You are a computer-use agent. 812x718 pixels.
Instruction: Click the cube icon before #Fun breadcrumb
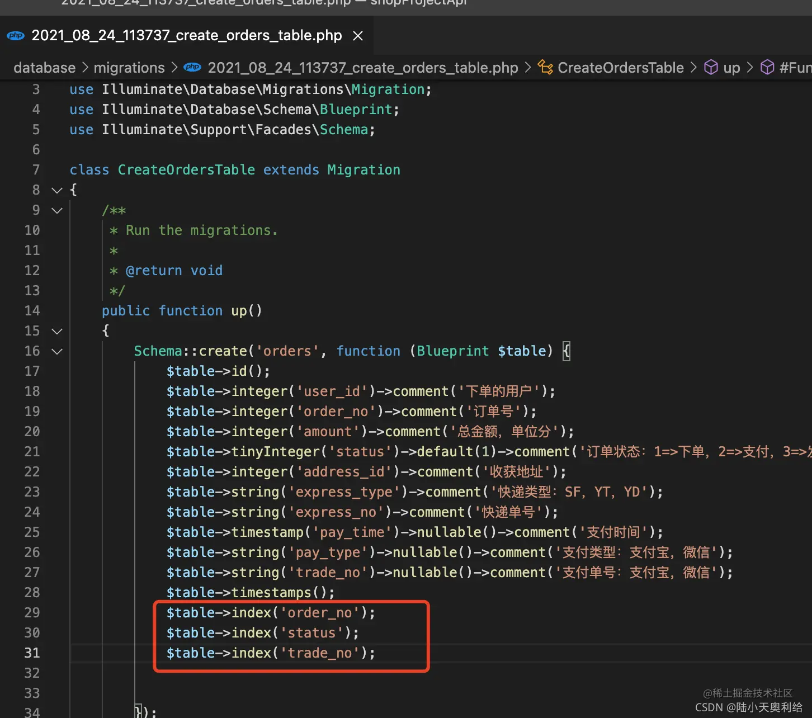coord(768,67)
